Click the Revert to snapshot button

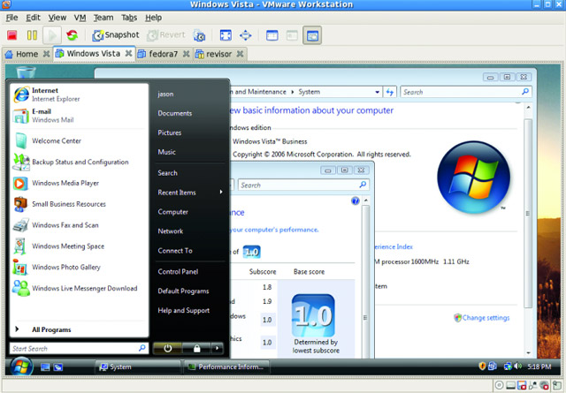pyautogui.click(x=166, y=35)
